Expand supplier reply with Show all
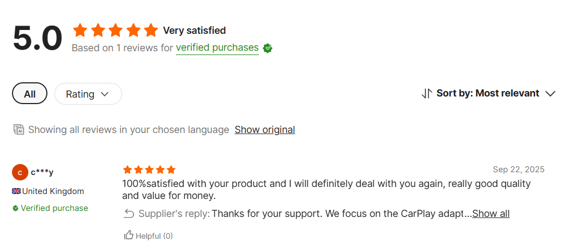Image resolution: width=564 pixels, height=248 pixels. click(x=491, y=214)
